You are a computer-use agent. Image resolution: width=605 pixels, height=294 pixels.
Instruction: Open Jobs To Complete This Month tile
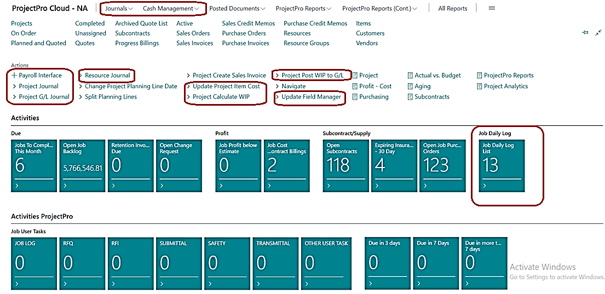click(x=34, y=166)
